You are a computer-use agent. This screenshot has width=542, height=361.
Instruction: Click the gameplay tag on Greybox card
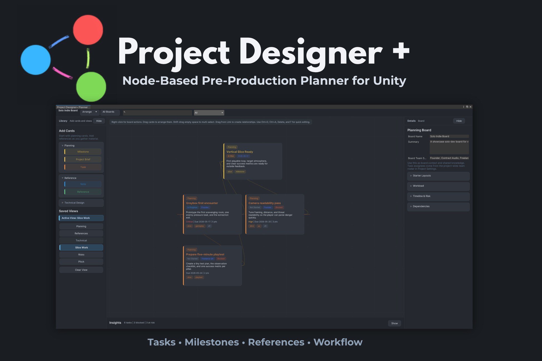click(x=200, y=226)
